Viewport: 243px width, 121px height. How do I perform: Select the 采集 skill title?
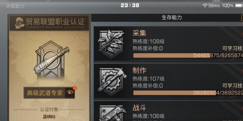[139, 33]
